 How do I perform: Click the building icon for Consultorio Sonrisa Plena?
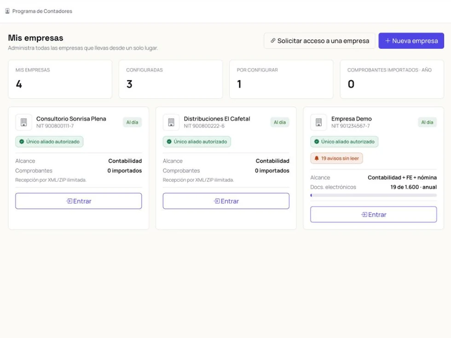[23, 122]
